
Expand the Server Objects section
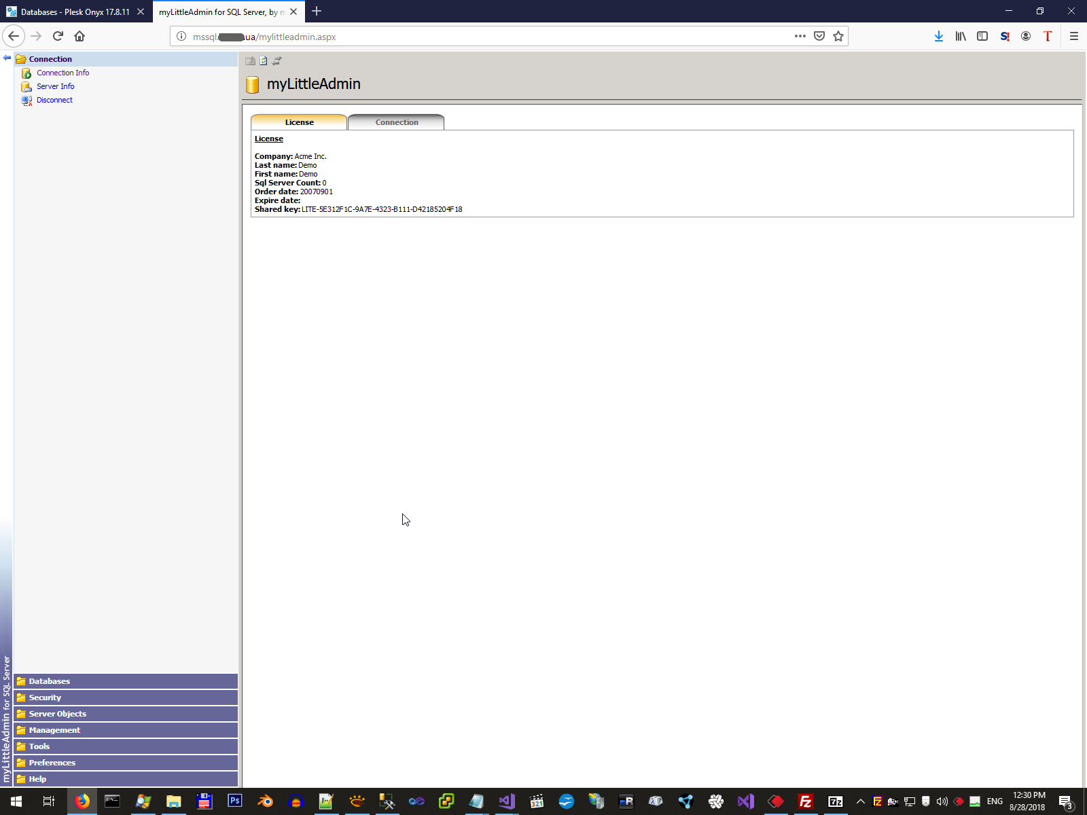tap(126, 714)
